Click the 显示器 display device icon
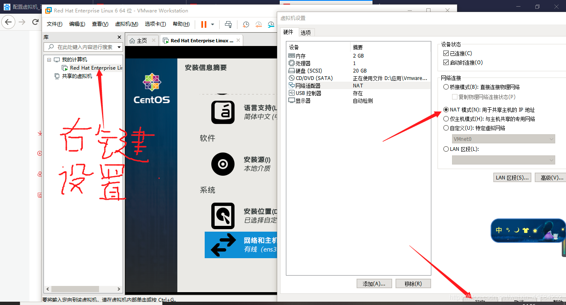The width and height of the screenshot is (566, 305). [292, 100]
